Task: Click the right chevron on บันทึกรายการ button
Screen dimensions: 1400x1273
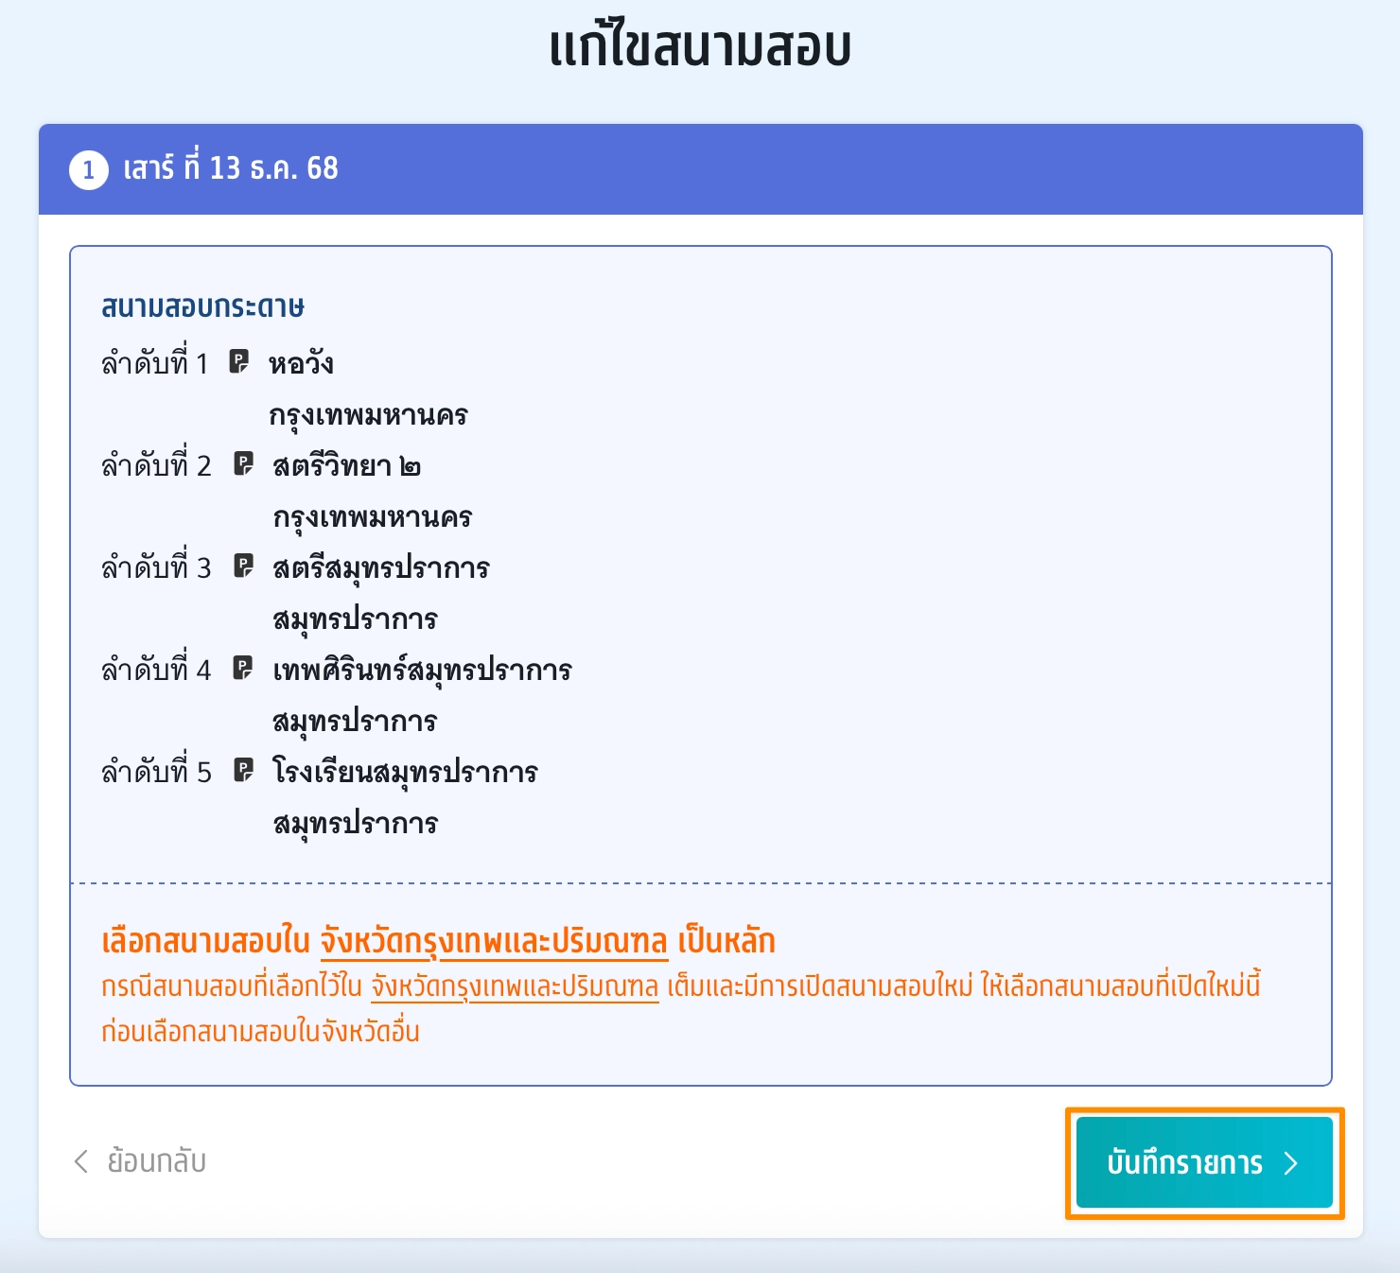Action: tap(1291, 1163)
